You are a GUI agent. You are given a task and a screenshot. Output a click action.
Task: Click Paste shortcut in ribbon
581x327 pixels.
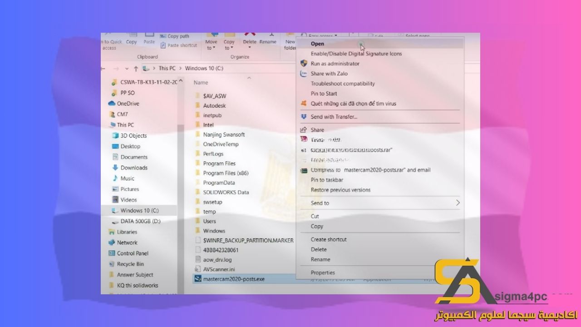pyautogui.click(x=179, y=45)
